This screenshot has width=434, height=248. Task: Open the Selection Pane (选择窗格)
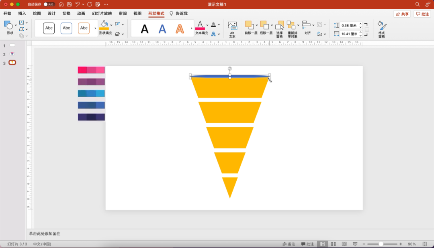[x=280, y=29]
